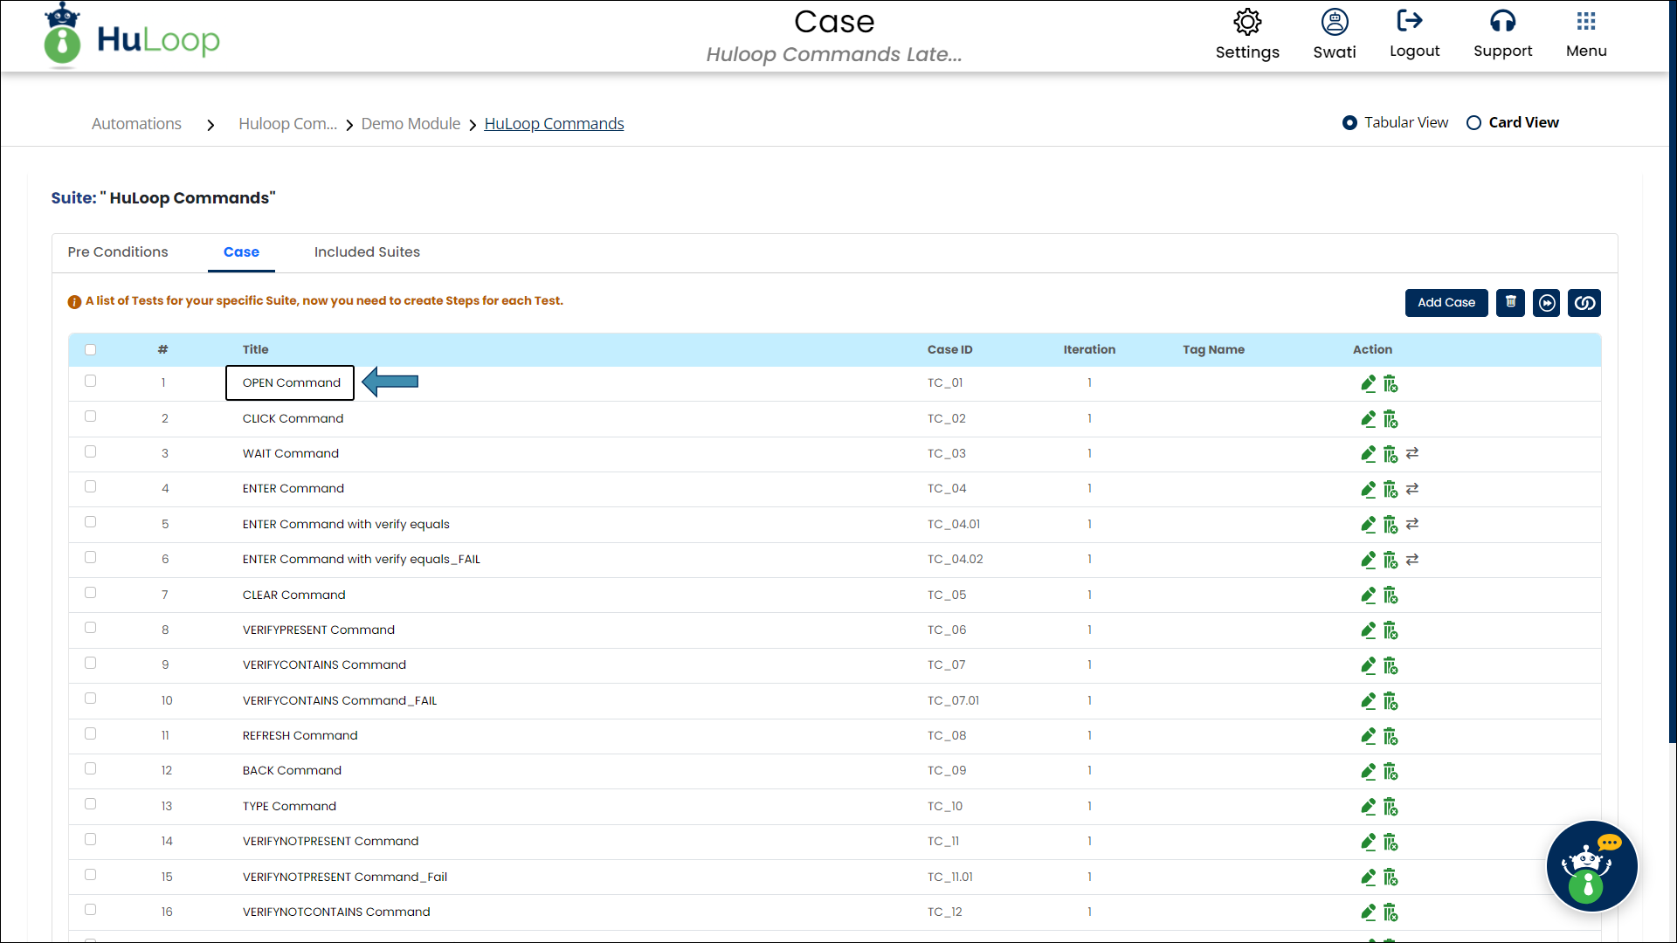
Task: Edit the OPEN Command case
Action: click(1369, 383)
